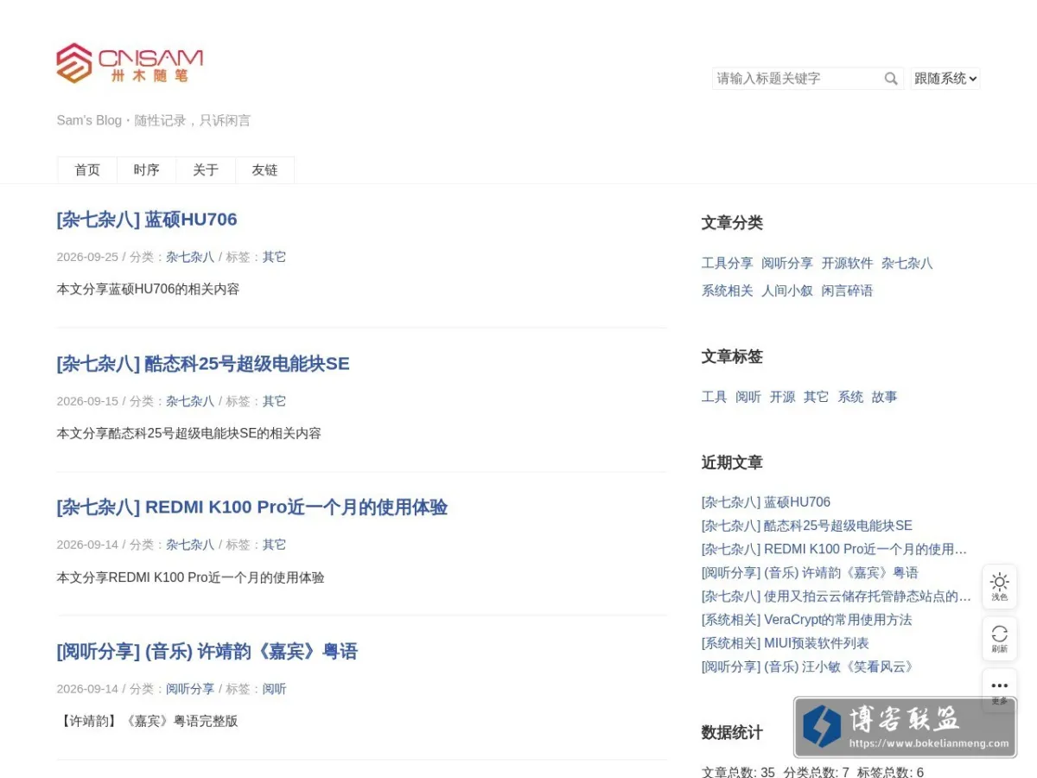Open the post title 蓝硕HU706

coord(147,220)
